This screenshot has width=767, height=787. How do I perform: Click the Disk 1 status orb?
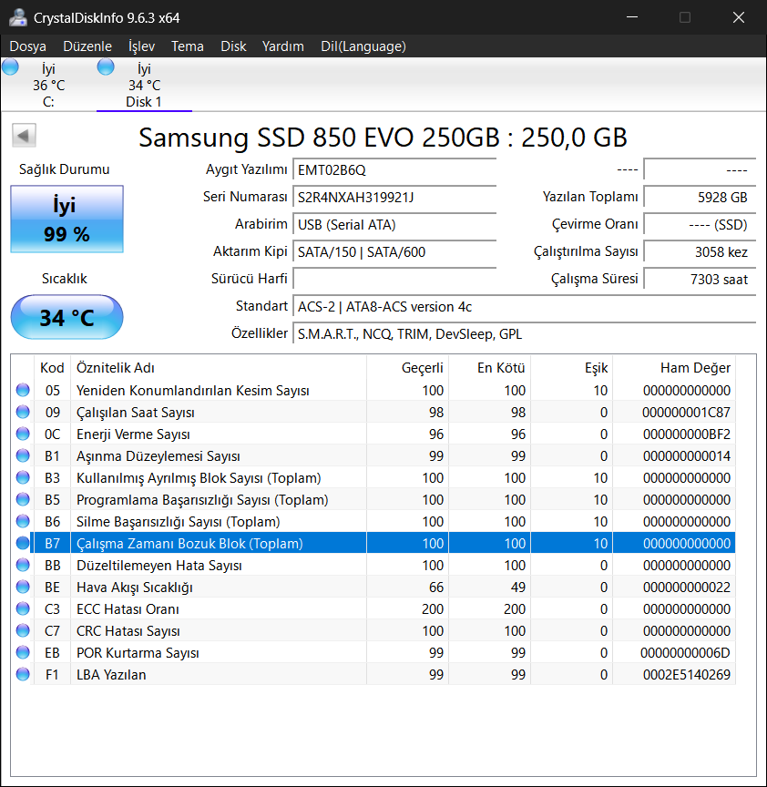[106, 66]
